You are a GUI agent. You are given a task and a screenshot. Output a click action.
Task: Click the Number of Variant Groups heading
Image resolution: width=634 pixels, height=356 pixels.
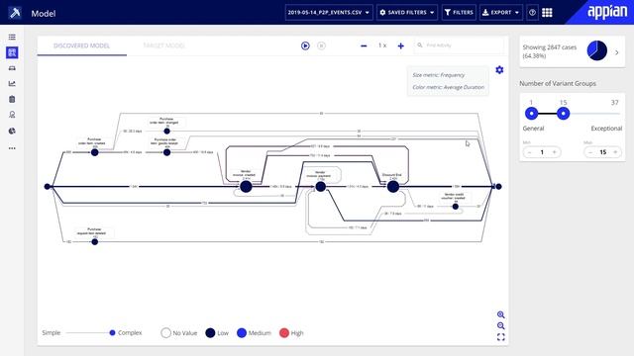pos(558,83)
